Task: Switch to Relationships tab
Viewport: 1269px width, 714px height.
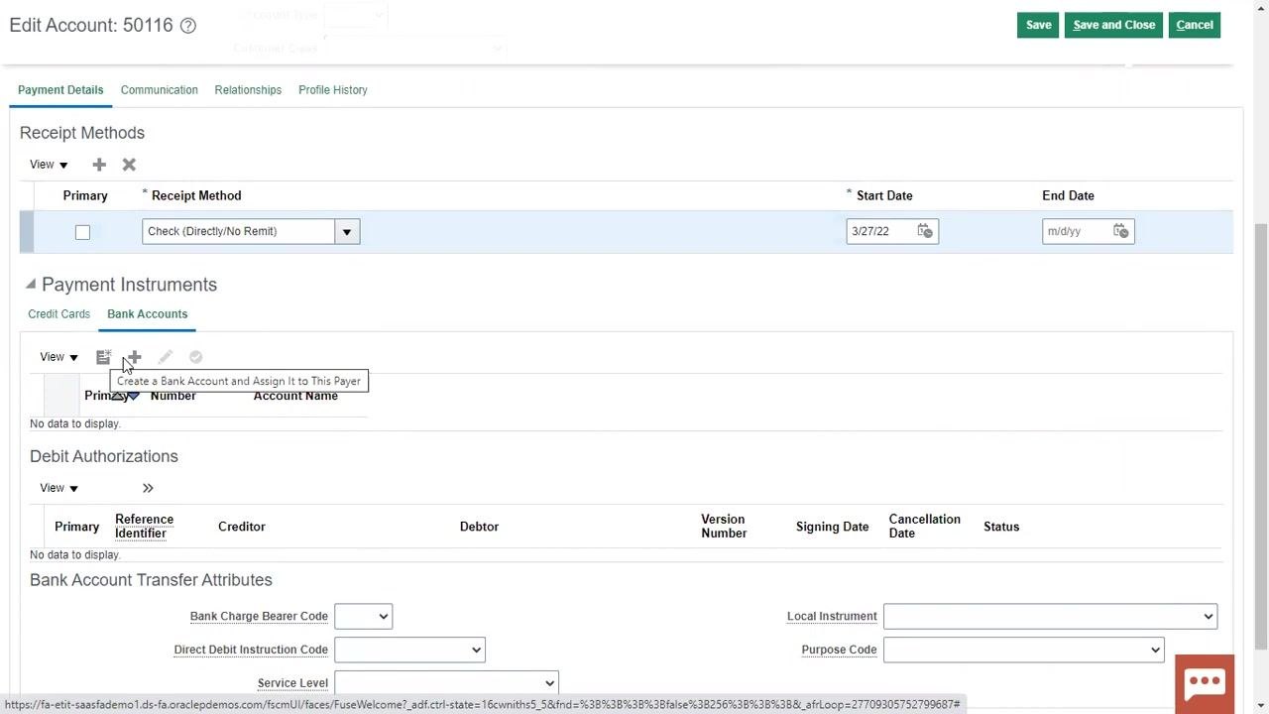Action: [248, 90]
